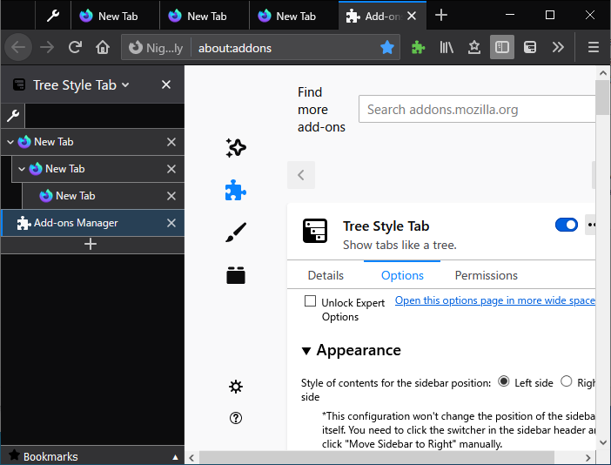This screenshot has height=465, width=611.
Task: Open Recommendations category with sparkle icon
Action: (x=236, y=148)
